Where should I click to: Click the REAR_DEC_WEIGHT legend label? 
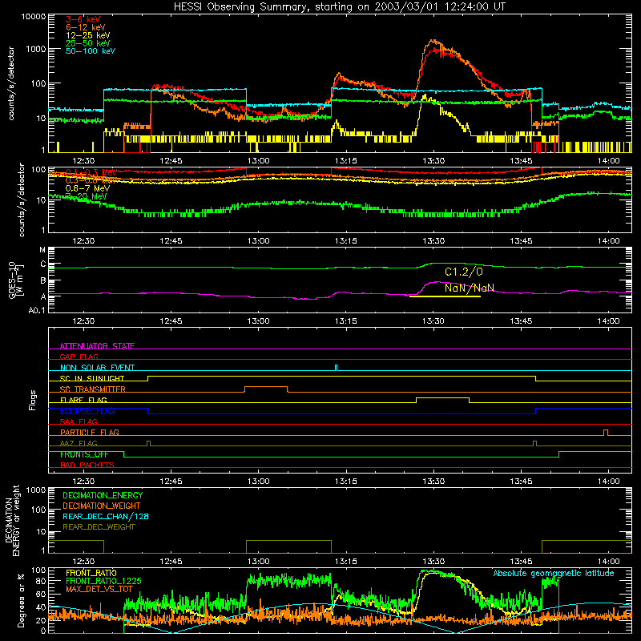click(99, 527)
